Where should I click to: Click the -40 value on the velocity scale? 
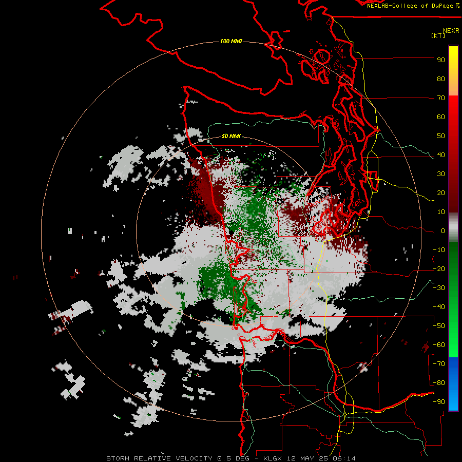click(439, 307)
